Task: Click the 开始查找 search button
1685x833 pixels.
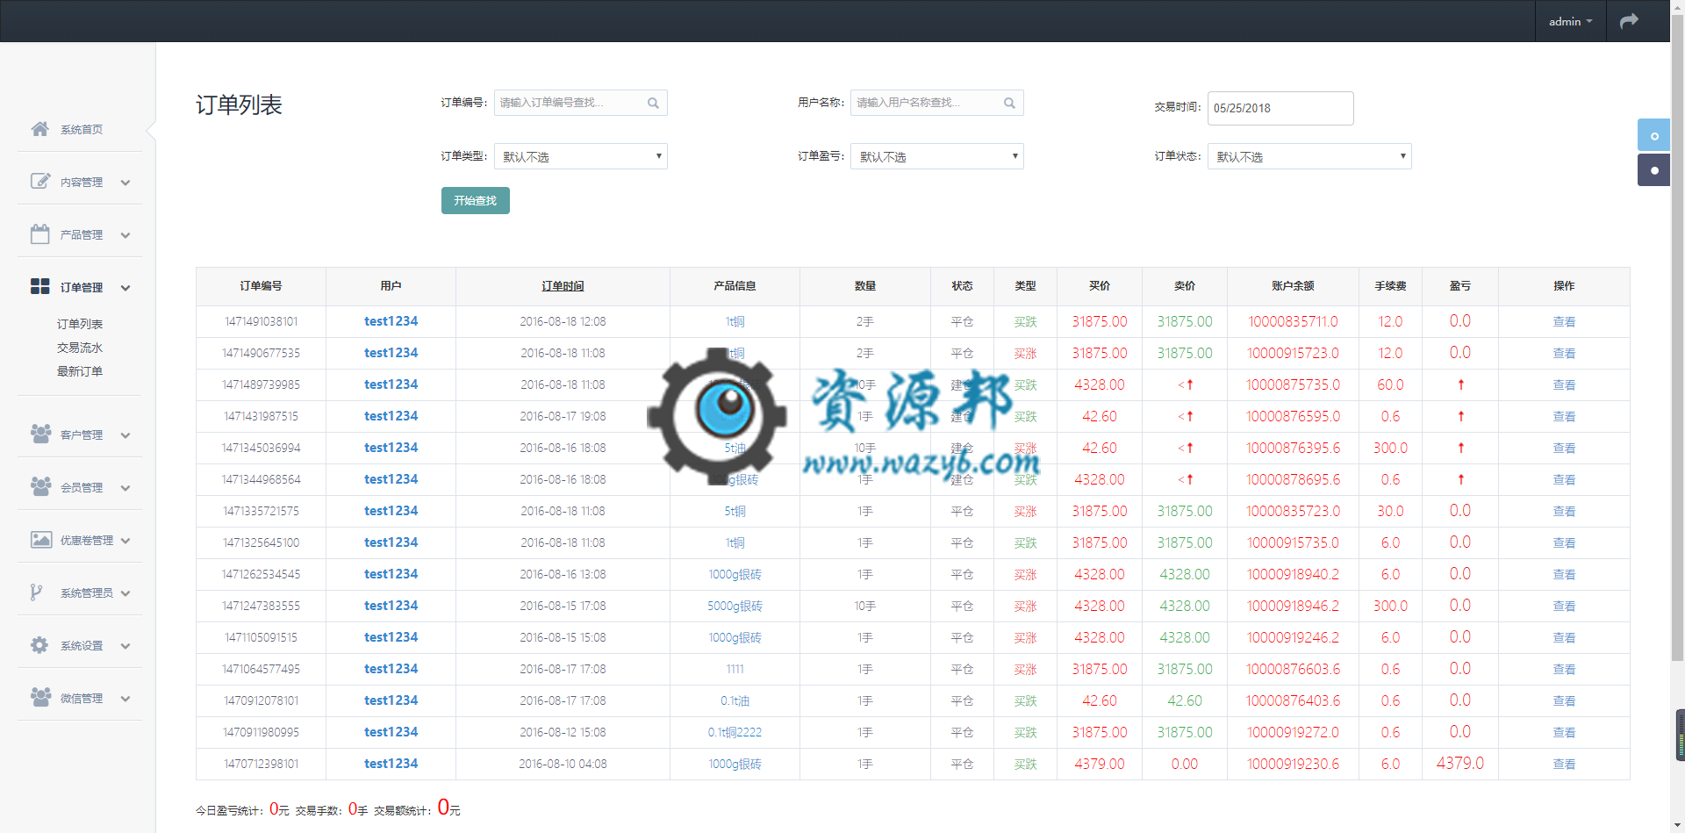Action: pyautogui.click(x=475, y=200)
